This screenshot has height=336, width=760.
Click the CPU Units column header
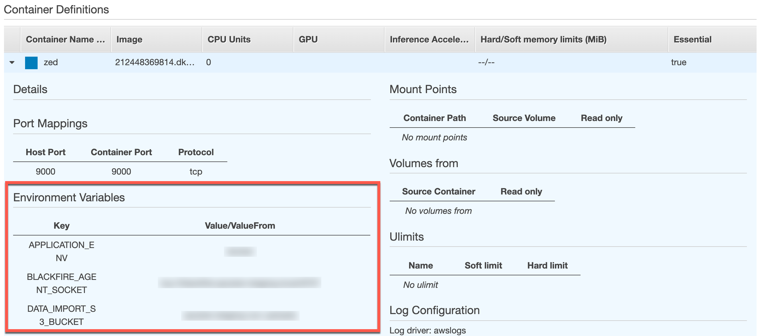229,39
